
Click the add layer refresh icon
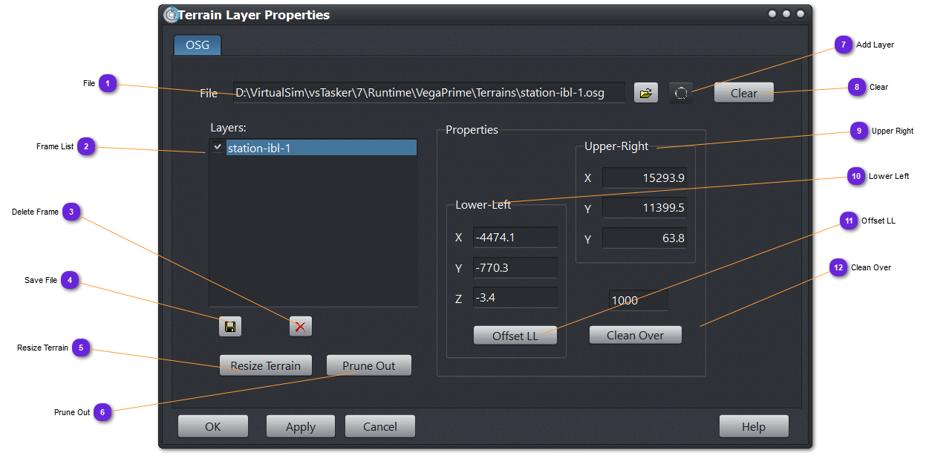pyautogui.click(x=681, y=93)
